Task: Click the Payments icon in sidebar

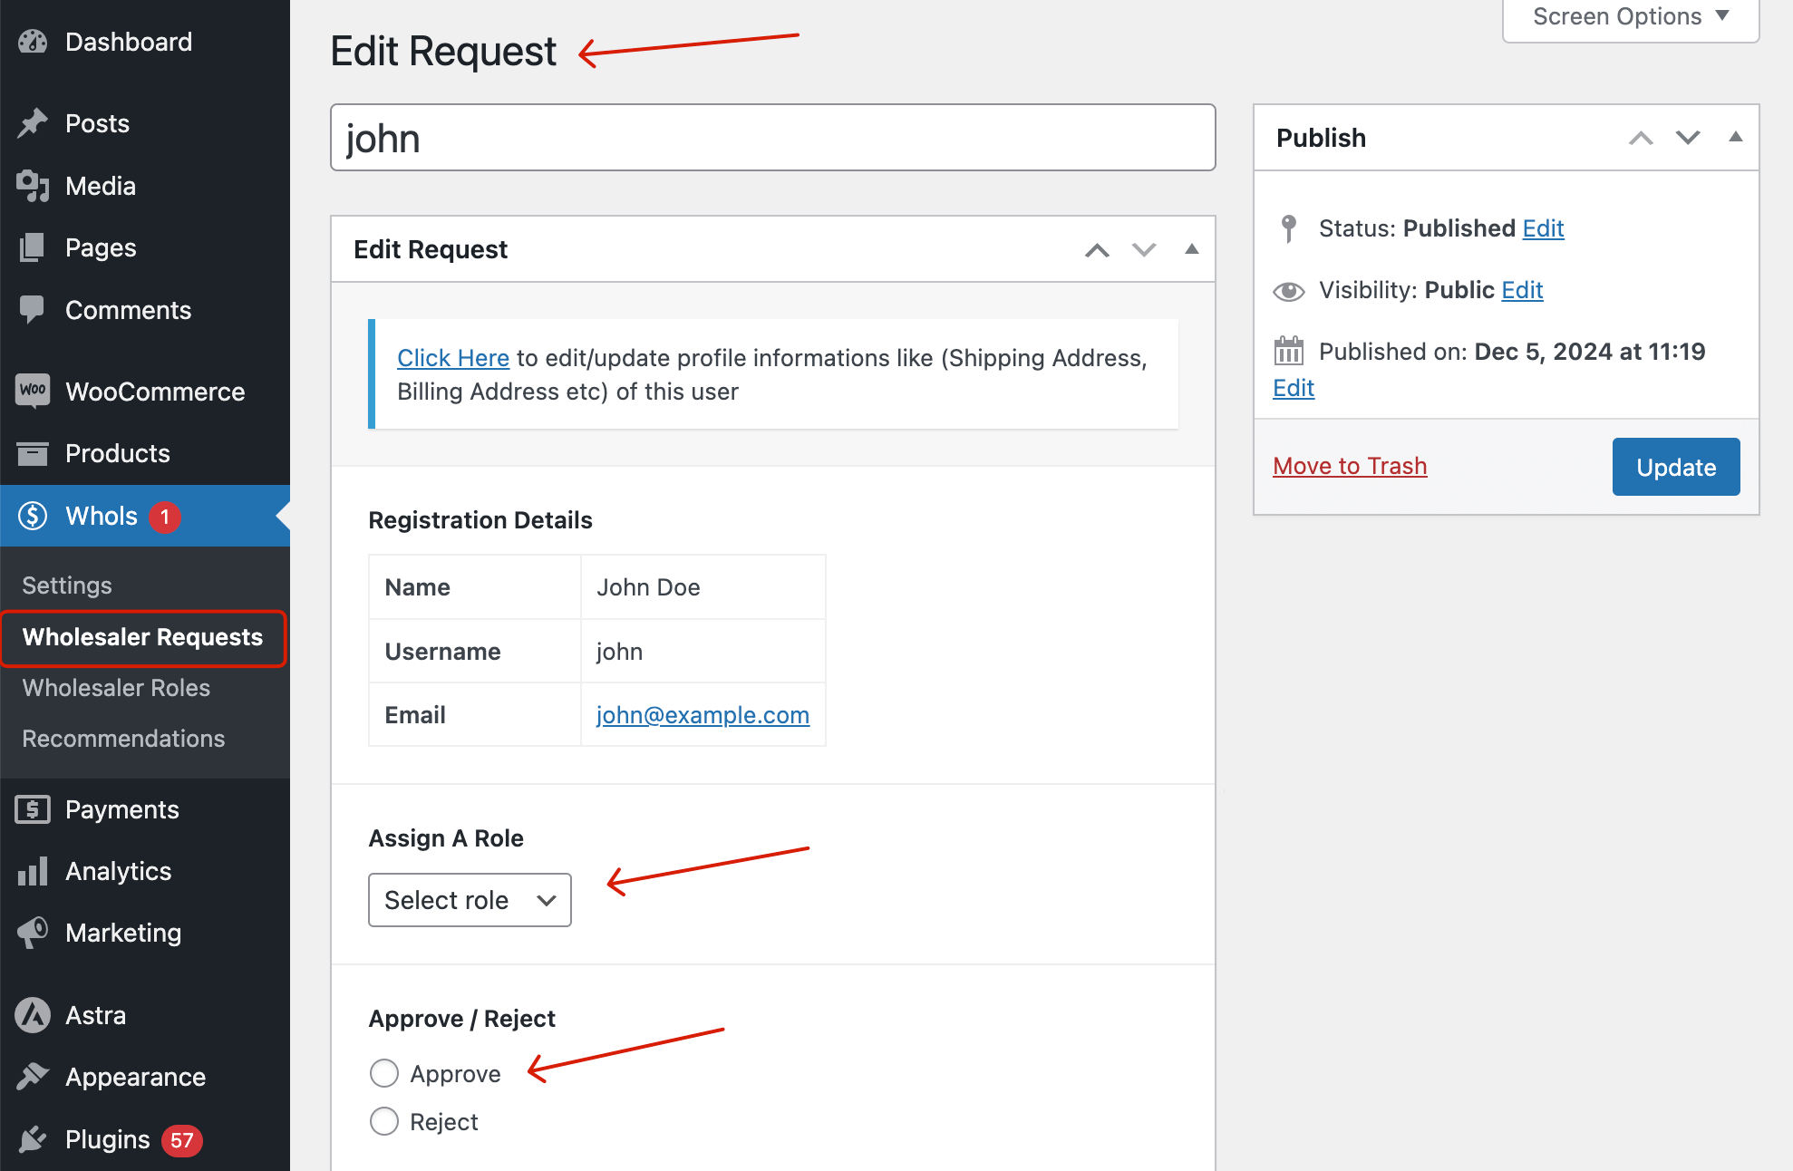Action: tap(33, 809)
